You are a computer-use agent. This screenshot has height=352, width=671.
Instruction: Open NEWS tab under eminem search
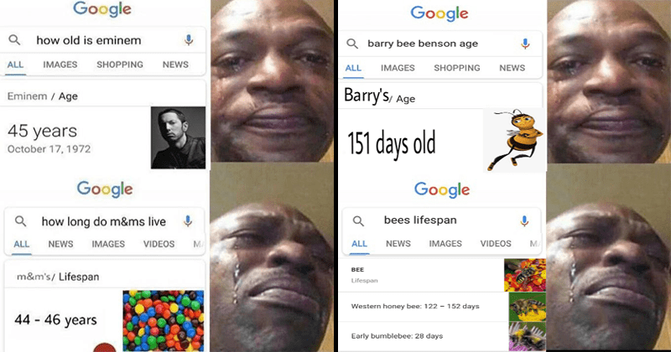coord(175,65)
